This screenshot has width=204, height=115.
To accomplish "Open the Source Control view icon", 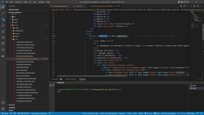I will 3,19.
